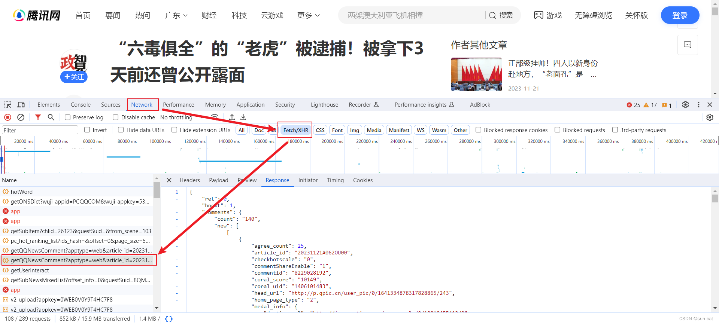
Task: Open network panel settings gear
Action: point(710,117)
